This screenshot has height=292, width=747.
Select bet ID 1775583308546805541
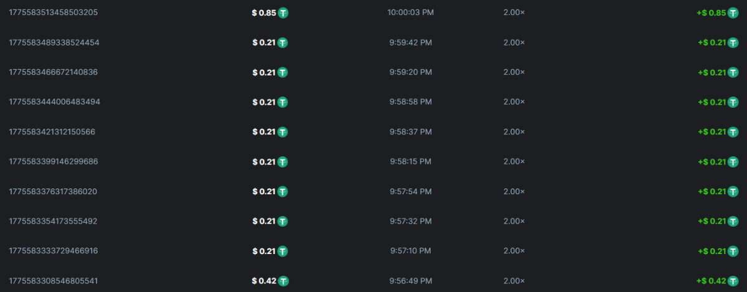tap(53, 281)
